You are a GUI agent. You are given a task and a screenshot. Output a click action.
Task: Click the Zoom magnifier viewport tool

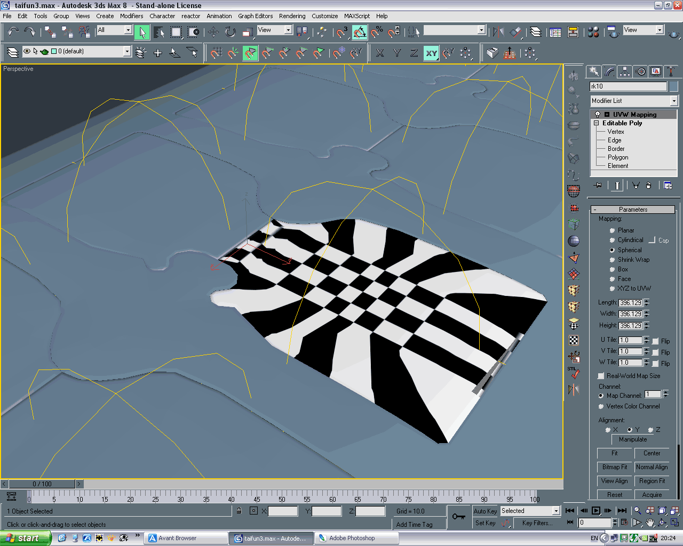tap(637, 511)
